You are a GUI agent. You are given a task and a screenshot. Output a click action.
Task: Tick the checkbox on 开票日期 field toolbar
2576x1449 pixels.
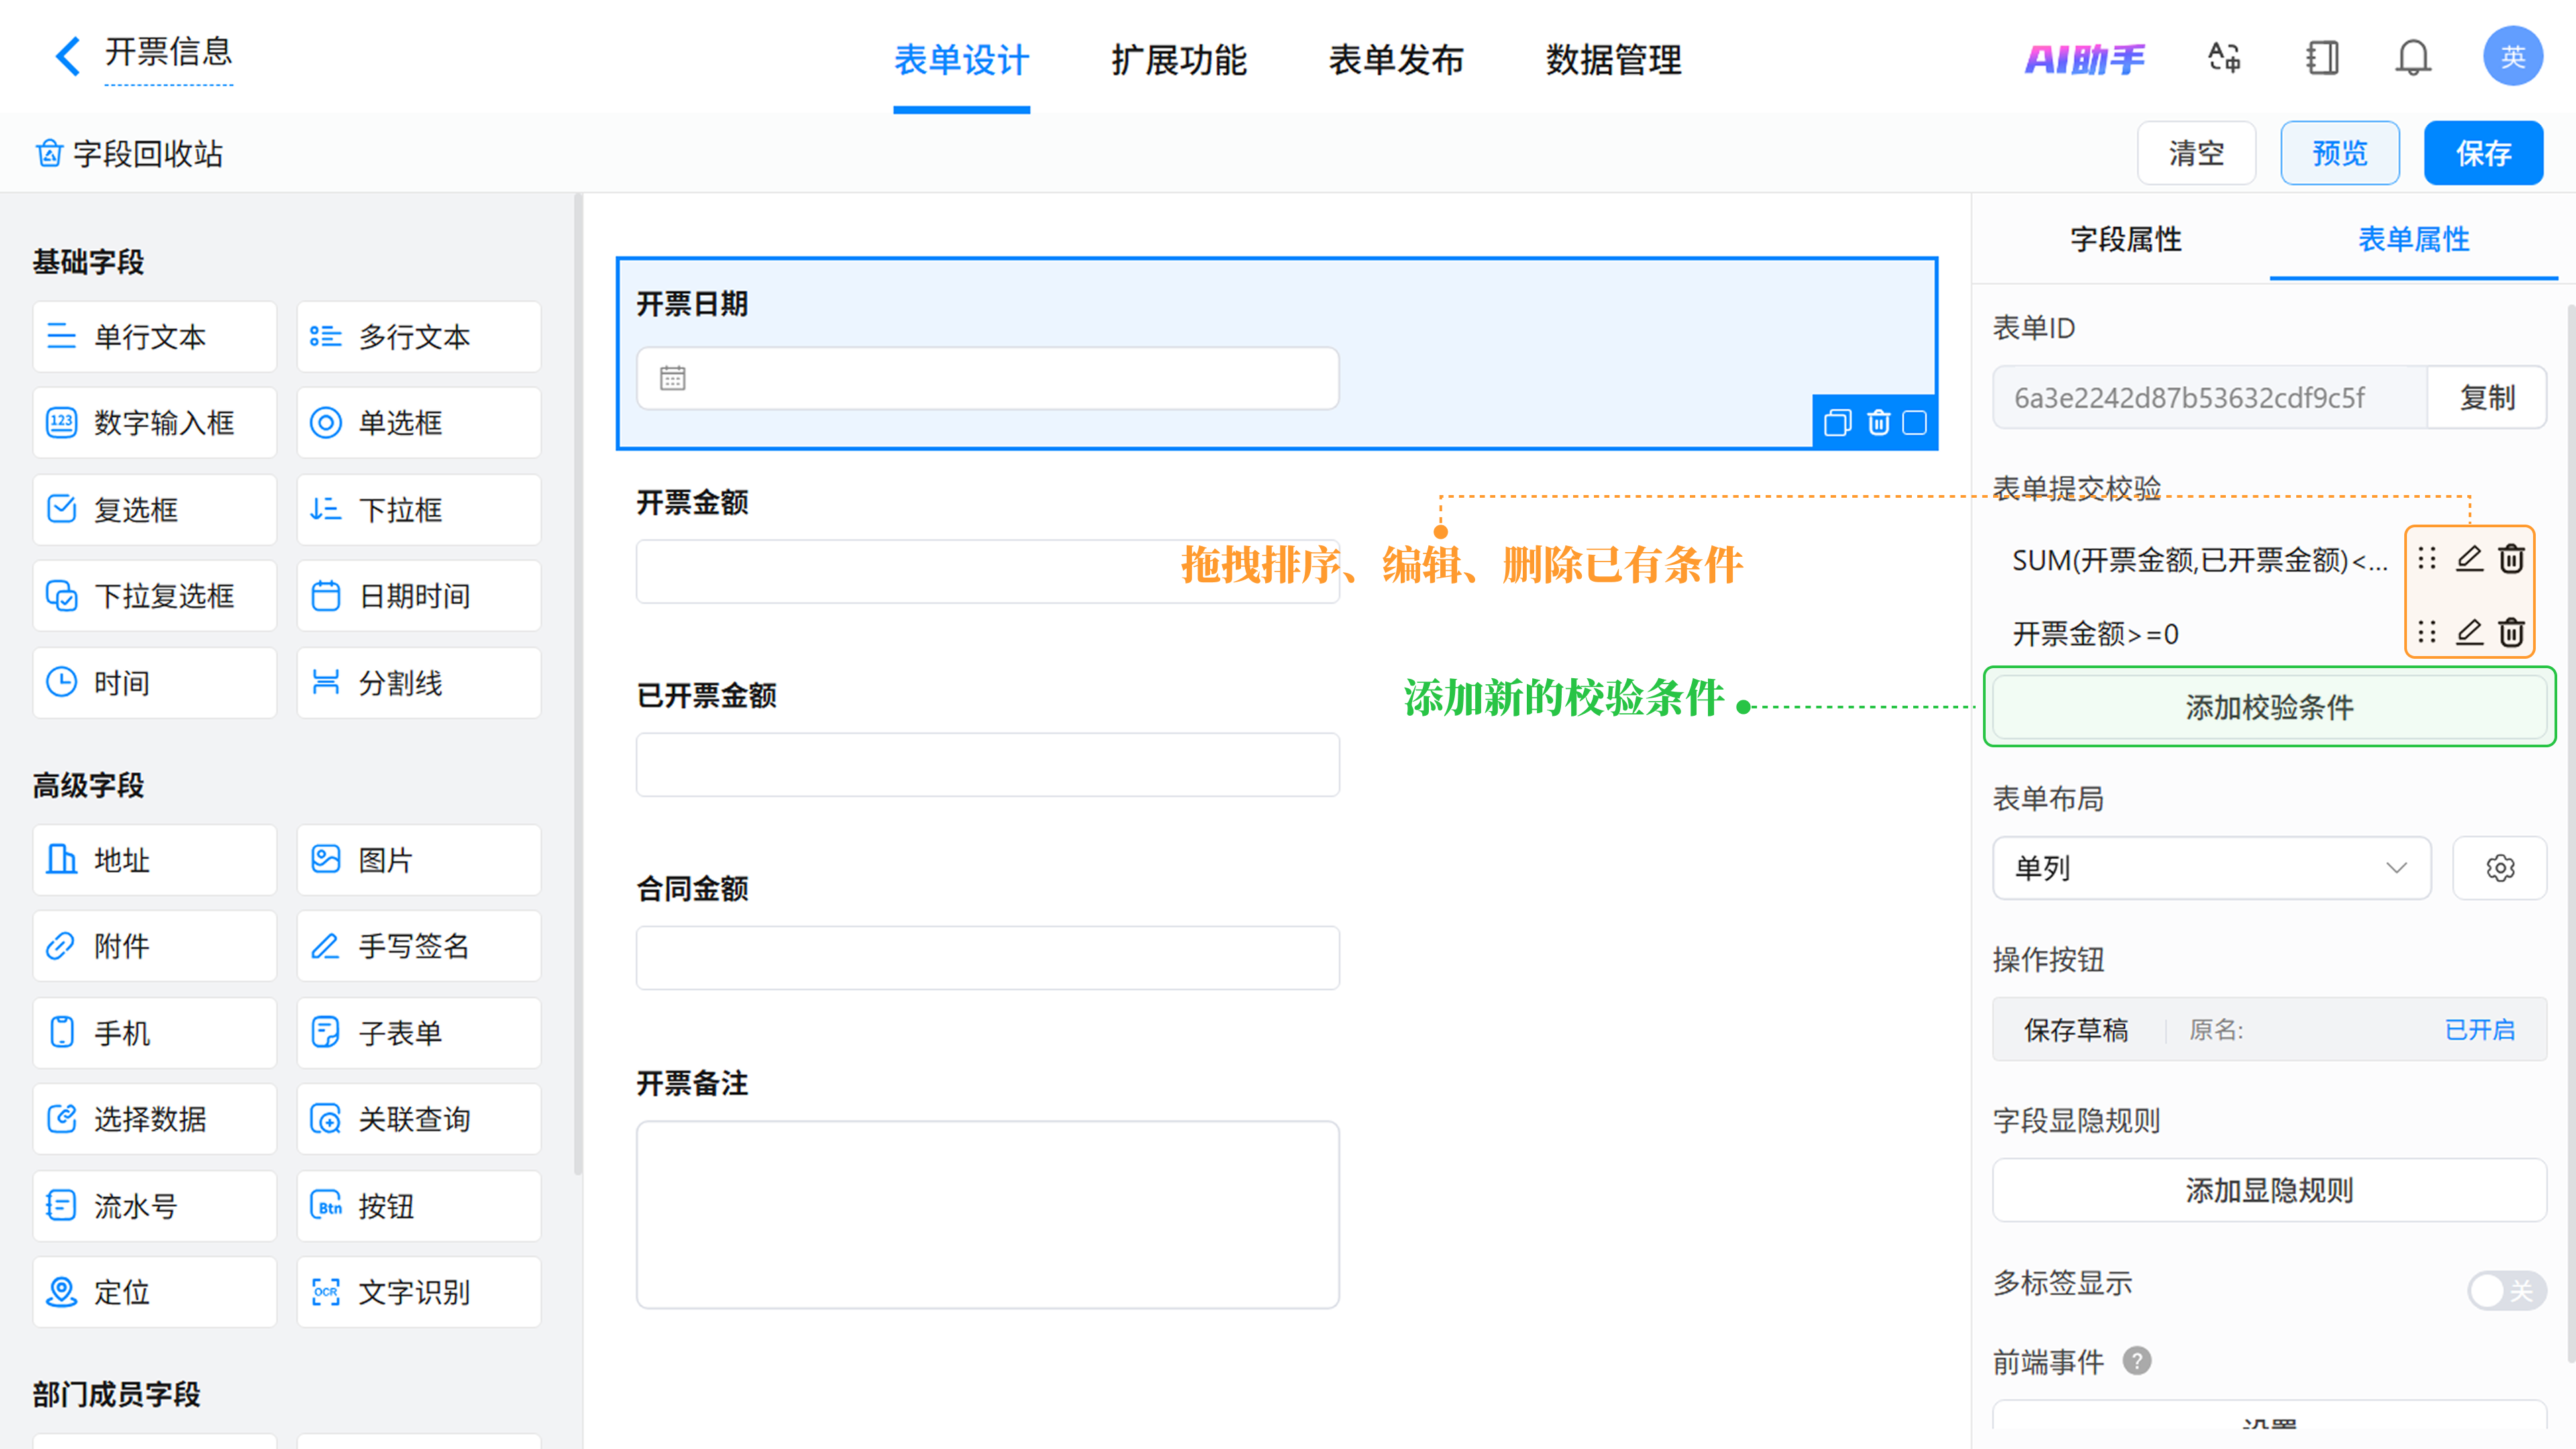[x=1914, y=423]
